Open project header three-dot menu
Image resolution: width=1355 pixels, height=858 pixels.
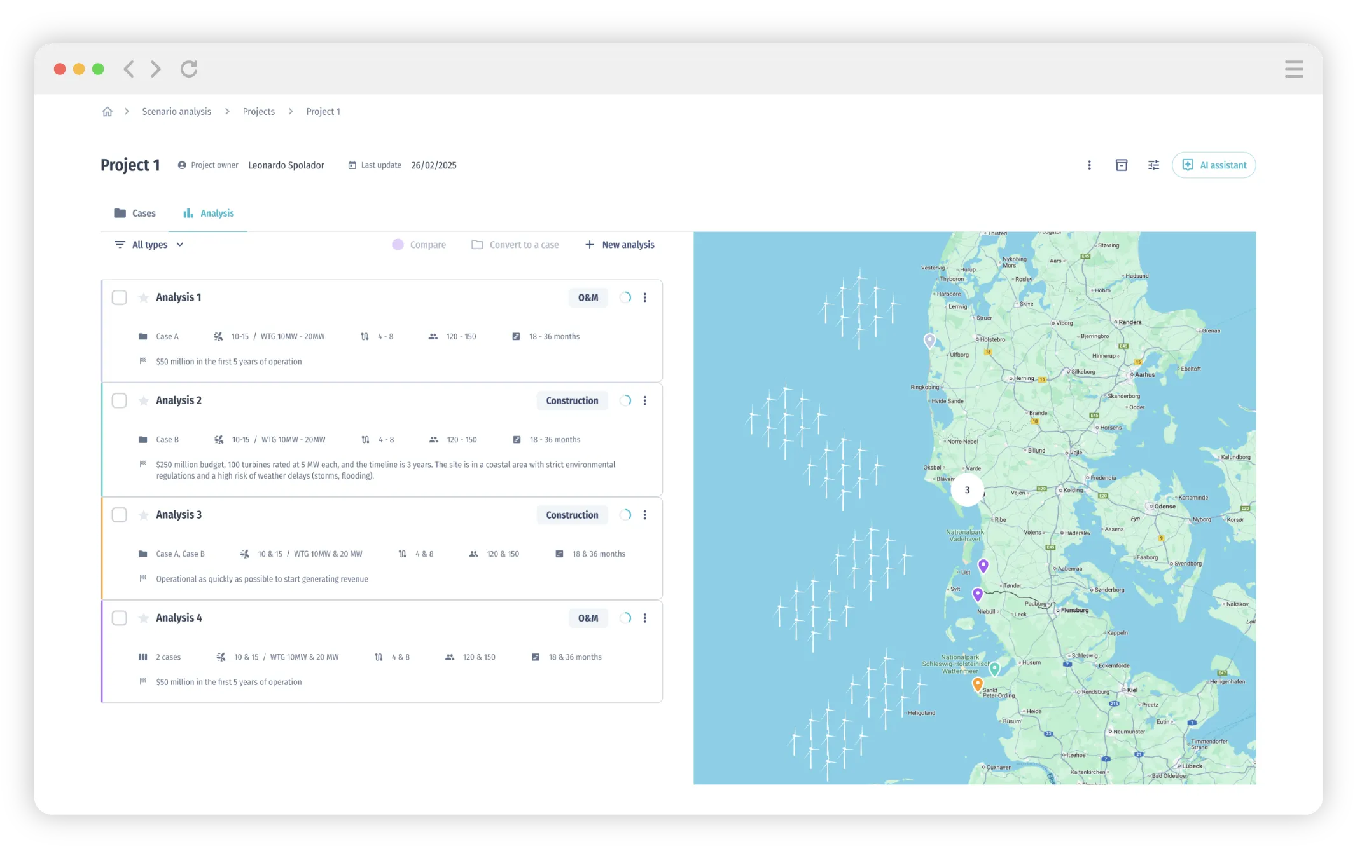(1089, 165)
